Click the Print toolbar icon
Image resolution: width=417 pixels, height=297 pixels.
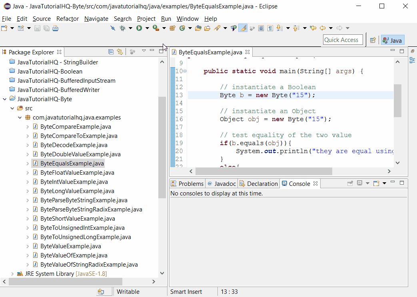coord(55,28)
